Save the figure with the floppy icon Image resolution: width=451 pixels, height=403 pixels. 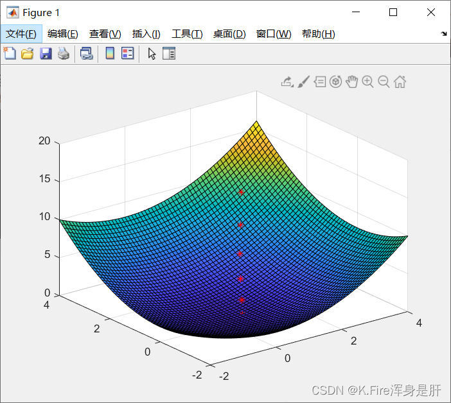point(46,54)
